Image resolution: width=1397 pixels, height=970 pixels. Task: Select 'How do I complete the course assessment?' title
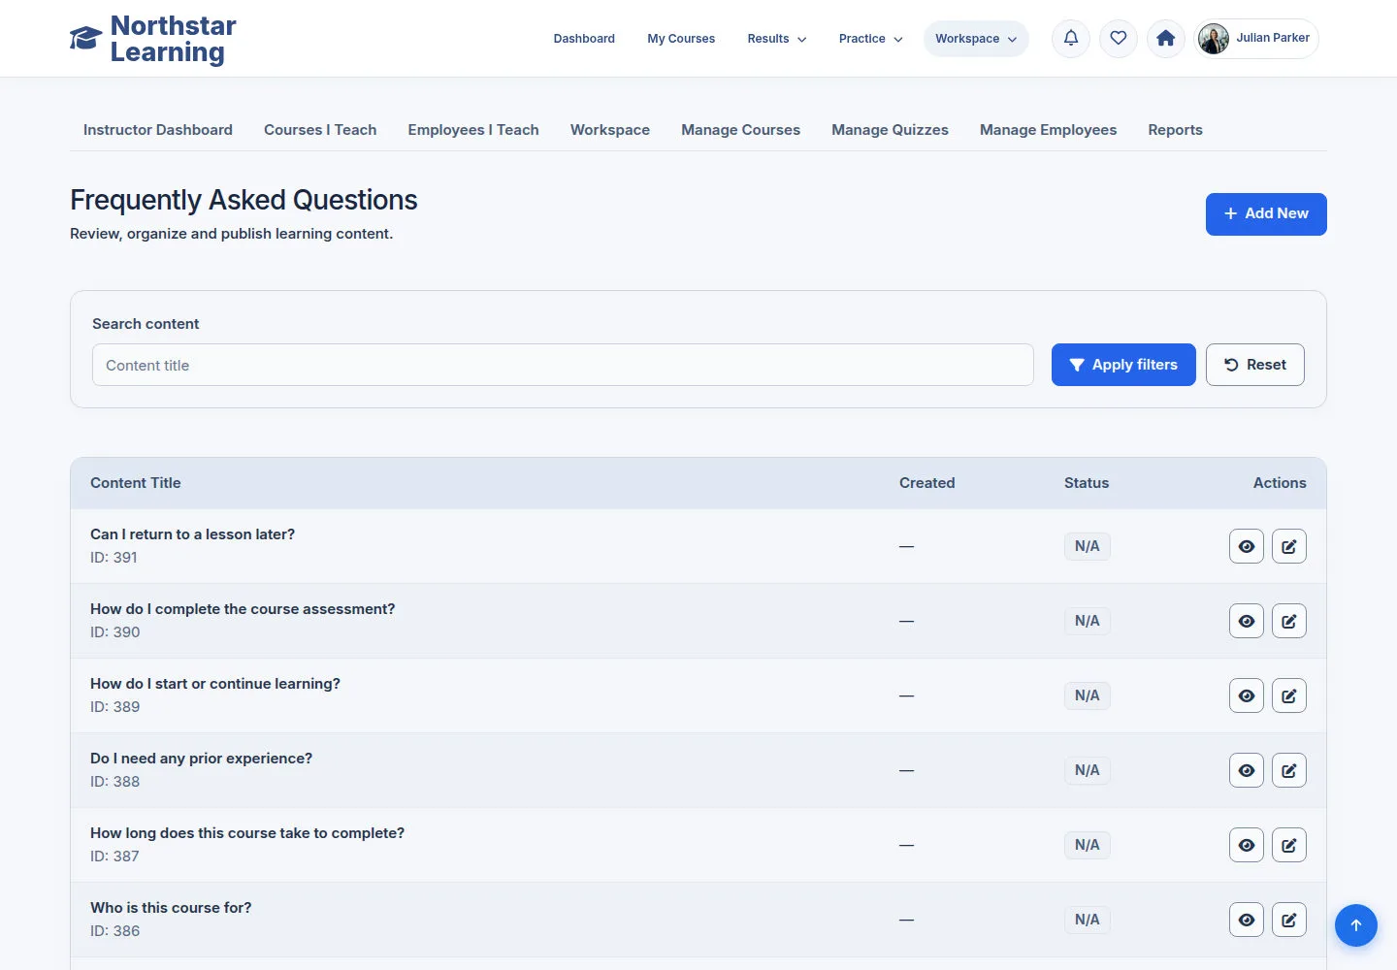click(243, 609)
